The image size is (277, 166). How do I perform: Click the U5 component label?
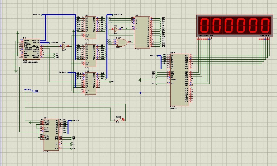click(x=136, y=16)
